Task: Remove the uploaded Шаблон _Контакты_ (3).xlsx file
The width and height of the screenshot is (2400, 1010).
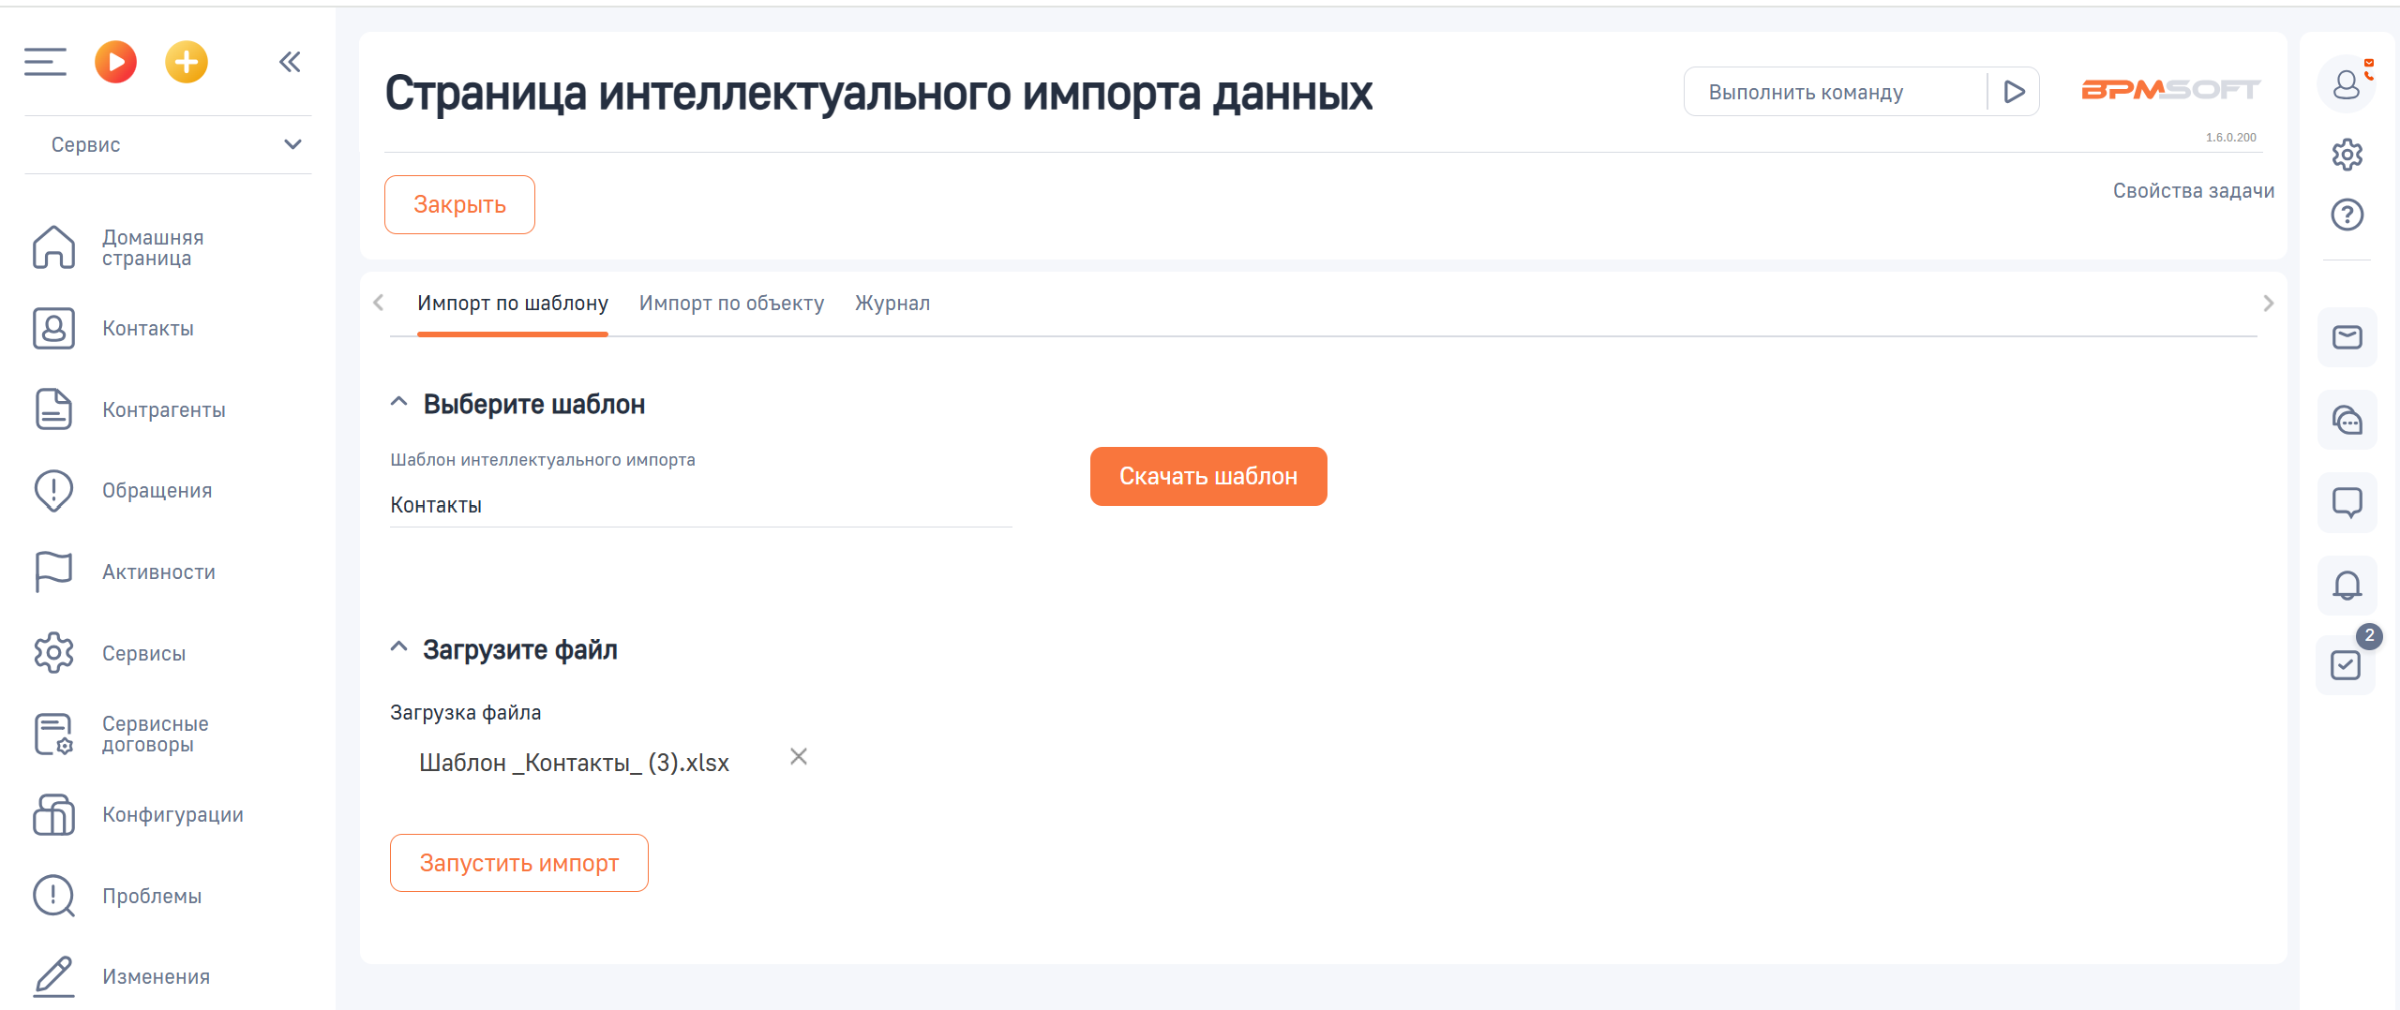Action: click(798, 757)
